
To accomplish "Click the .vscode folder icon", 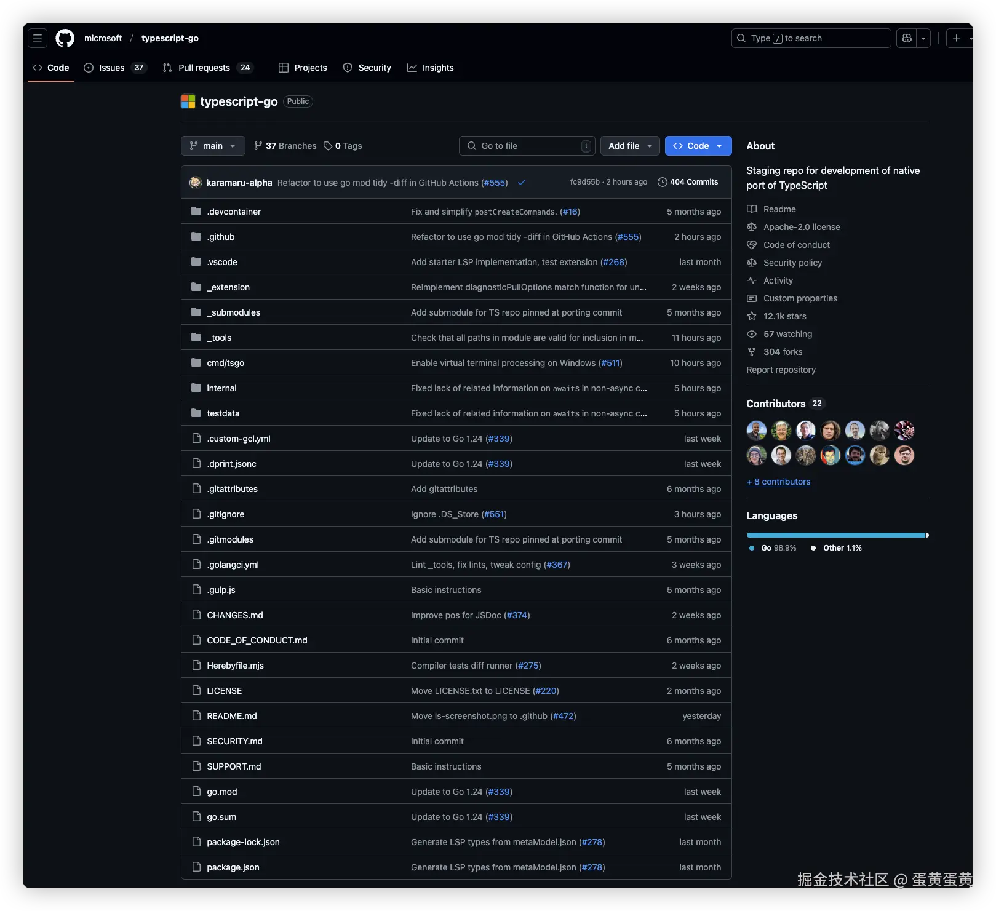I will click(x=196, y=262).
